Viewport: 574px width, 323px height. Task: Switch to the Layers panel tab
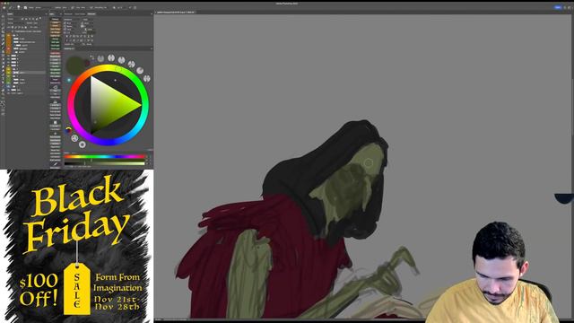pyautogui.click(x=10, y=14)
